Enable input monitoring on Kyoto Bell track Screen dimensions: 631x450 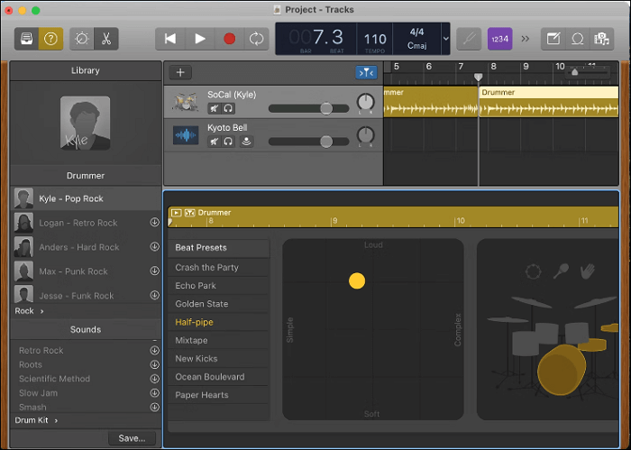[246, 142]
